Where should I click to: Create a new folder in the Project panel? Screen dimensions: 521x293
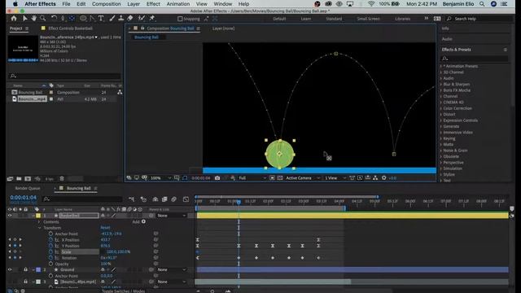click(x=19, y=179)
